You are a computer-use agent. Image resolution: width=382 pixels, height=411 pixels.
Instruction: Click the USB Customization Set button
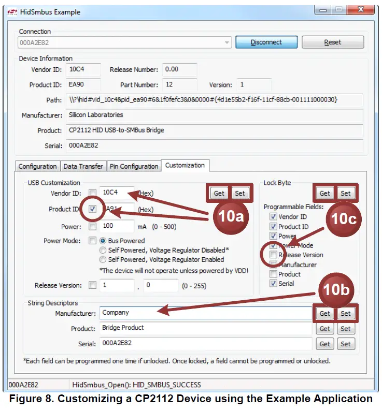point(239,193)
